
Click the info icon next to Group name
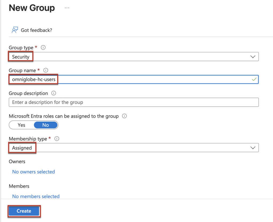tap(46, 71)
